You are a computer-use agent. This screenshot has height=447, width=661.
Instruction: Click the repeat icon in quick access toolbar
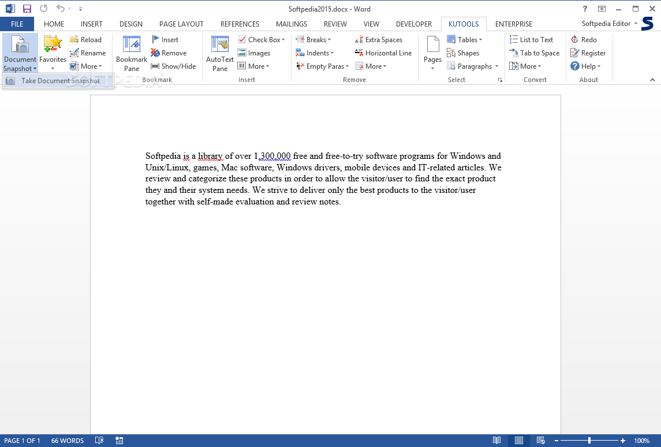[x=43, y=9]
